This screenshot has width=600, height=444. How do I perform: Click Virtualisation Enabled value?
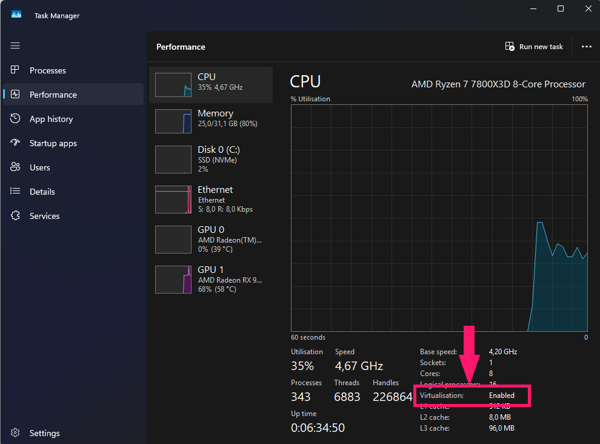pyautogui.click(x=502, y=395)
